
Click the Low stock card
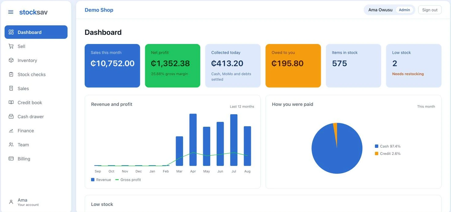(x=414, y=66)
